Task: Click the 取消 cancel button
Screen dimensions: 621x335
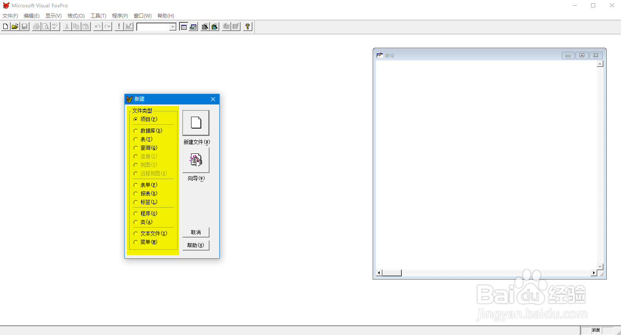Action: coord(196,232)
